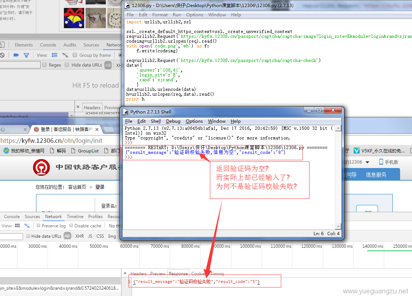This screenshot has width=412, height=296.
Task: Click the 120000 ms timeline marker
Action: (311, 246)
